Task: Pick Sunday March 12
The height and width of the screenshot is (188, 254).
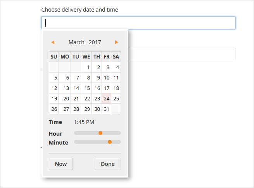Action: (x=54, y=88)
